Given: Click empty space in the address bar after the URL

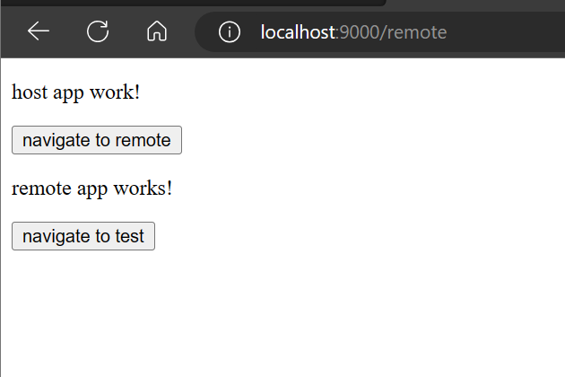Looking at the screenshot, I should [x=504, y=31].
